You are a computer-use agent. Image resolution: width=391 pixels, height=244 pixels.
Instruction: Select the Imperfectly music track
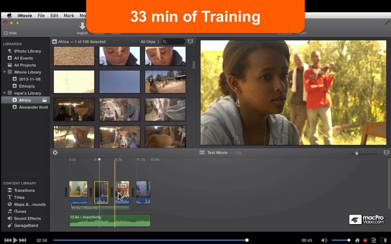pyautogui.click(x=109, y=221)
